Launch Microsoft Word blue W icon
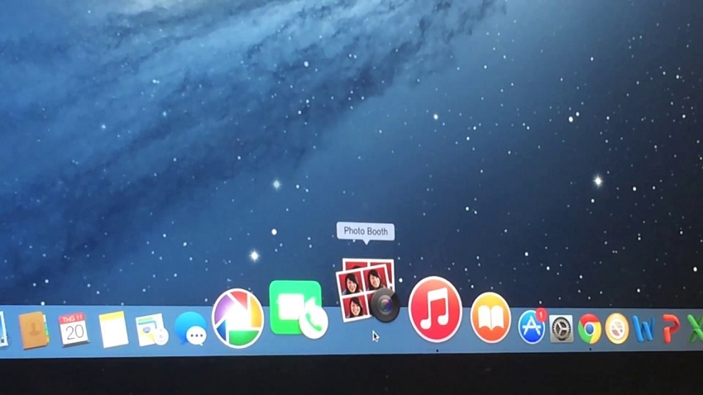Screen dimensions: 703x395 pos(643,329)
